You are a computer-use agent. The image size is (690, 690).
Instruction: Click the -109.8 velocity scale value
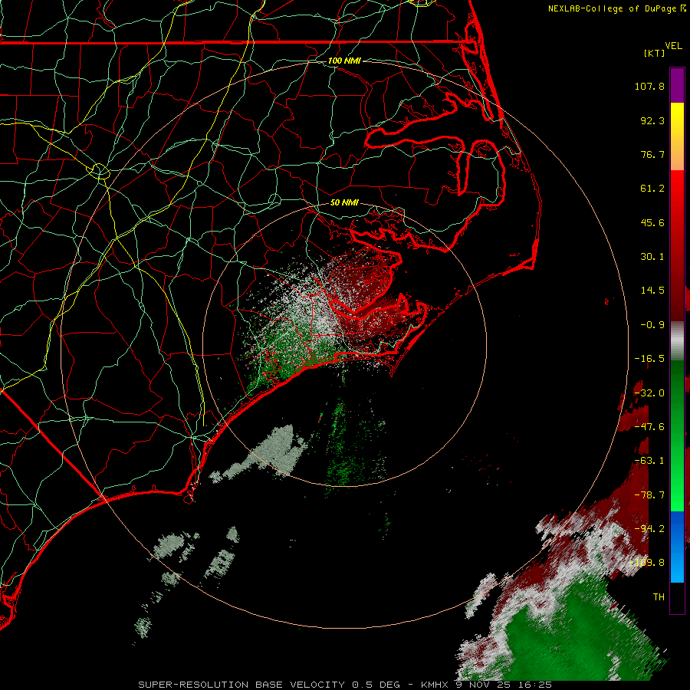point(647,563)
